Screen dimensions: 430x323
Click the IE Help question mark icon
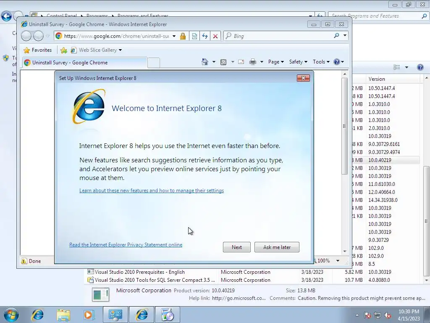(337, 62)
